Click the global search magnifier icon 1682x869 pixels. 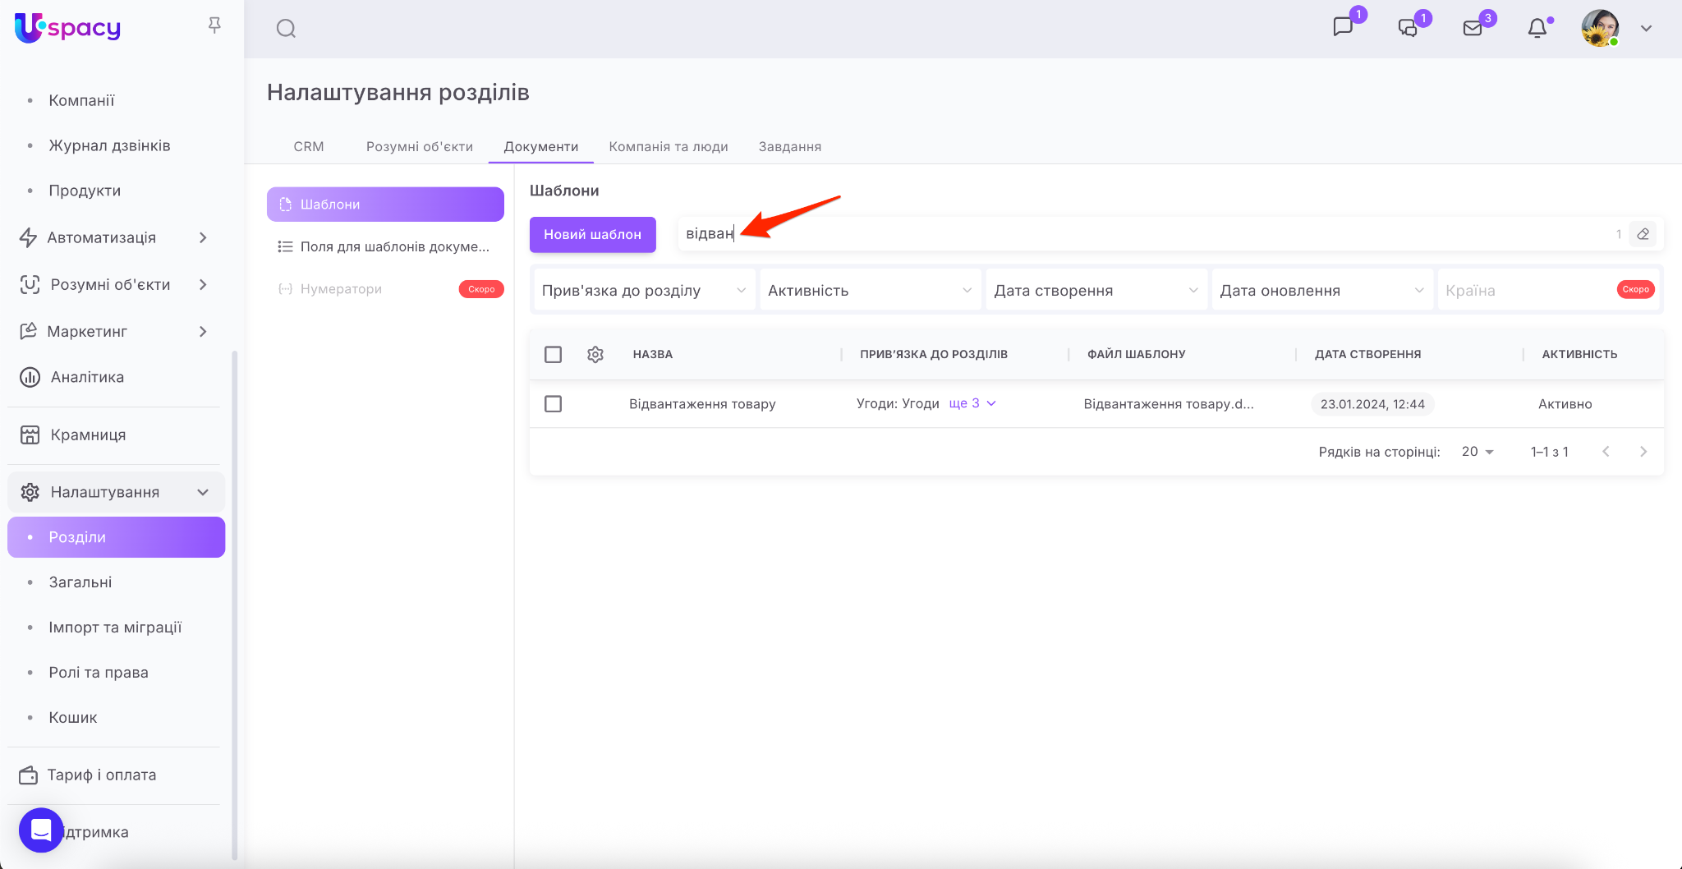pyautogui.click(x=286, y=29)
